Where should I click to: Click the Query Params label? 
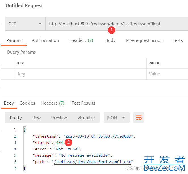pos(21,52)
